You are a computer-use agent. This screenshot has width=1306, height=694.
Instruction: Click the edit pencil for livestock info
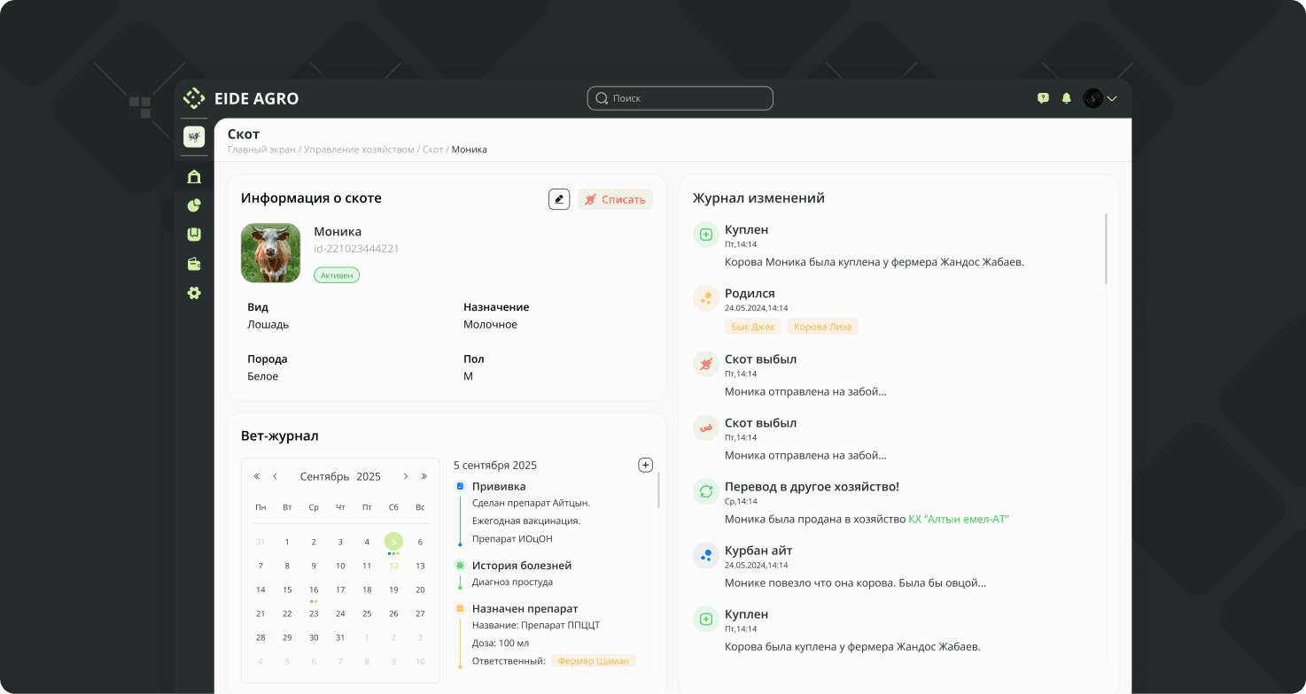(559, 199)
